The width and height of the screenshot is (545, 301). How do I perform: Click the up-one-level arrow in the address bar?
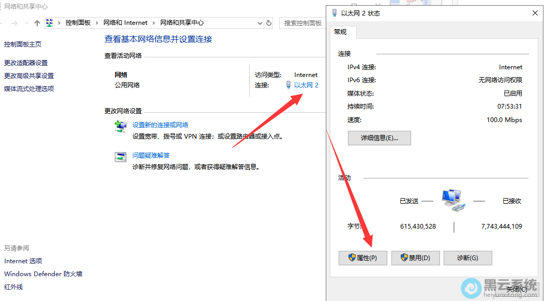coord(37,23)
